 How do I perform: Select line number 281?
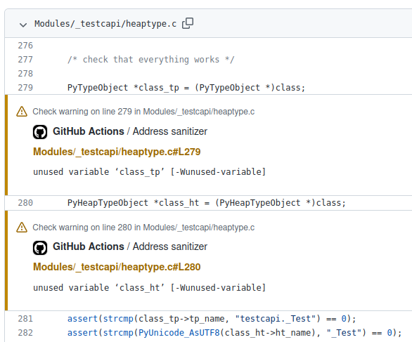[x=25, y=319]
